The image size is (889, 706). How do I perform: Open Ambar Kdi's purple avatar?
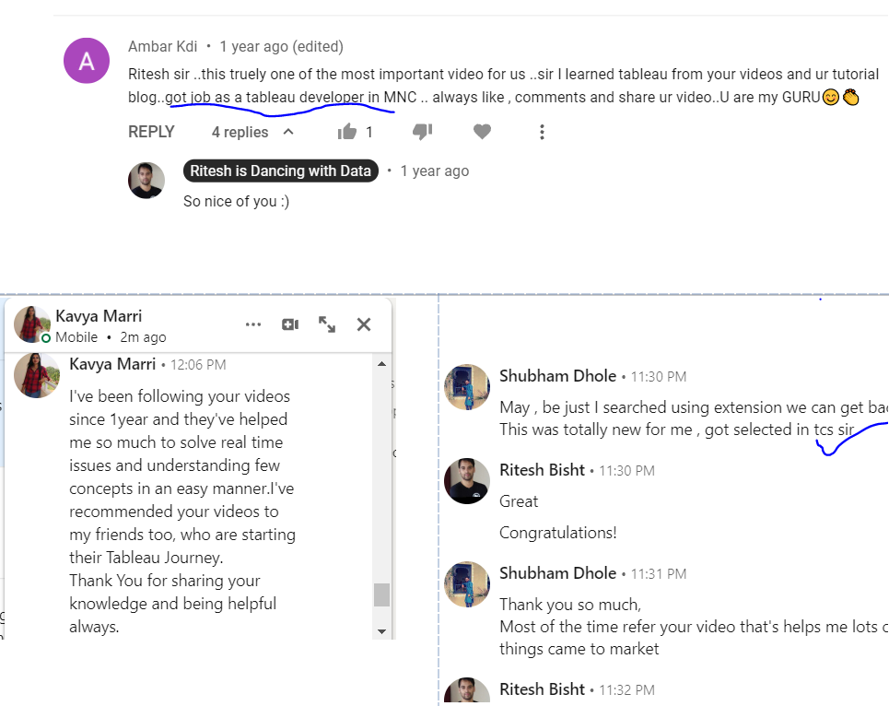(x=87, y=61)
